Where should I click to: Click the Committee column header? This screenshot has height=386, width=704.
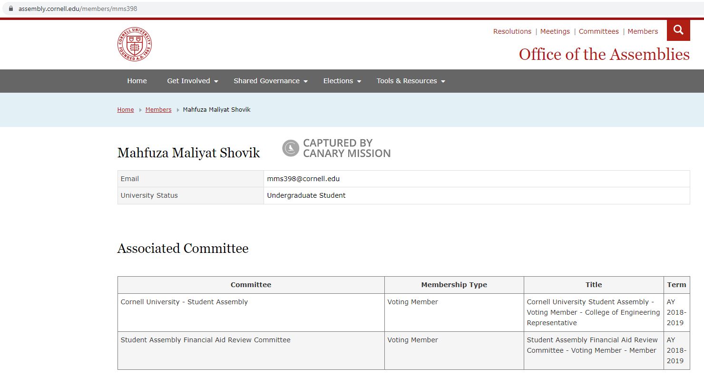(251, 285)
